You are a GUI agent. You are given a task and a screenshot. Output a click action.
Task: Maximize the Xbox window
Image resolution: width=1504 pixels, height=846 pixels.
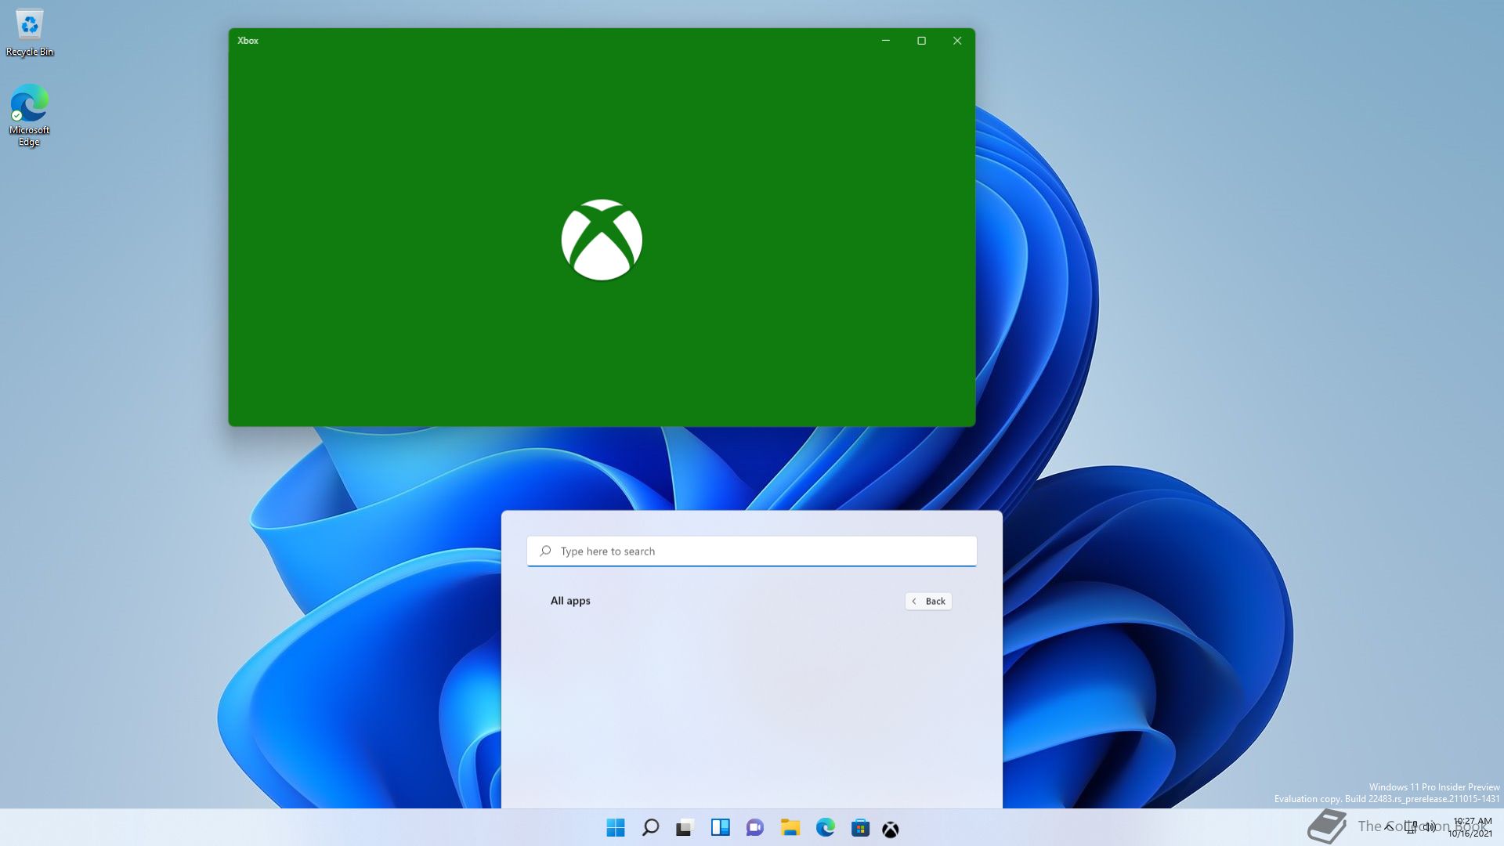(921, 41)
